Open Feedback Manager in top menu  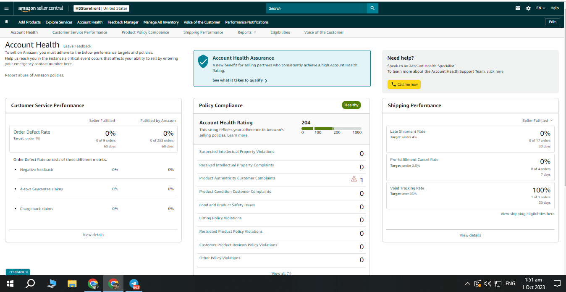pos(123,22)
